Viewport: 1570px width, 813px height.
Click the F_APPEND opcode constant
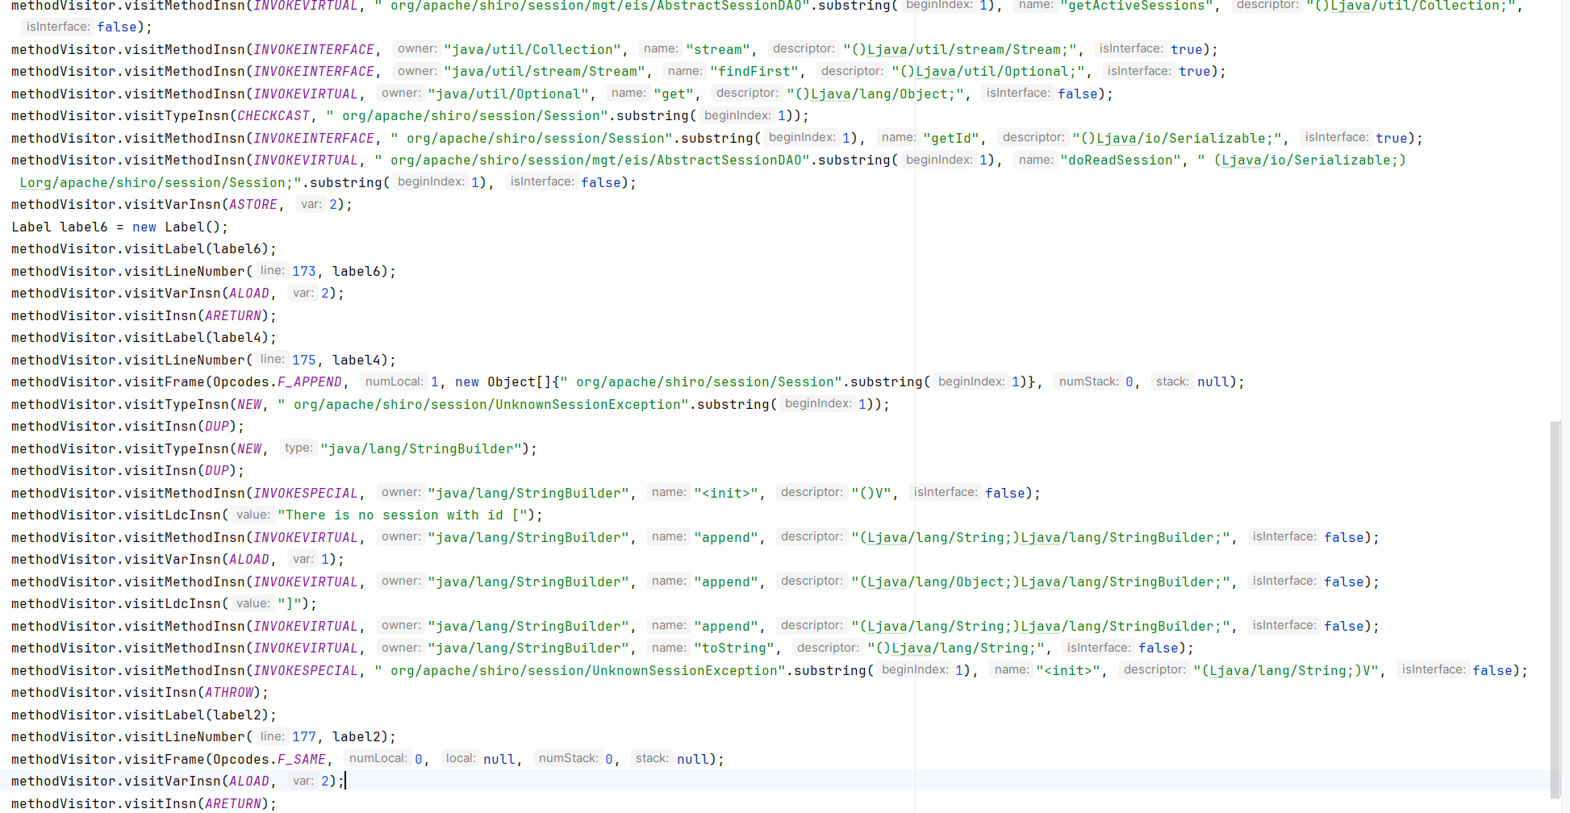click(x=309, y=382)
